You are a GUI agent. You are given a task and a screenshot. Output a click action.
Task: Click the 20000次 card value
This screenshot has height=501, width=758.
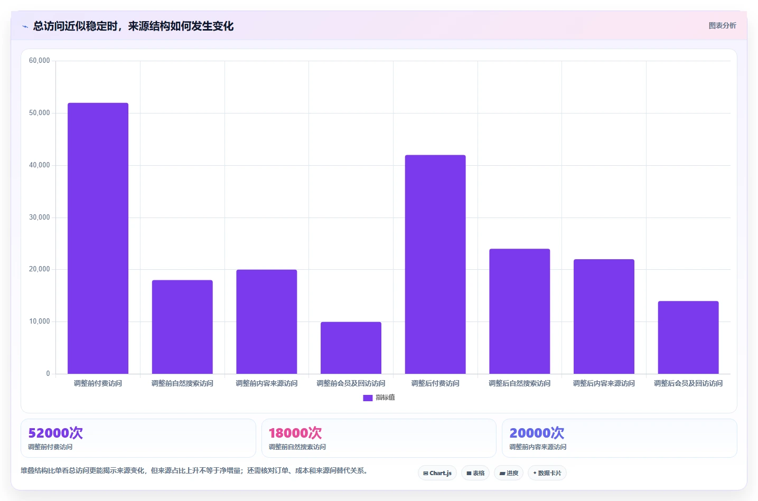(x=537, y=433)
